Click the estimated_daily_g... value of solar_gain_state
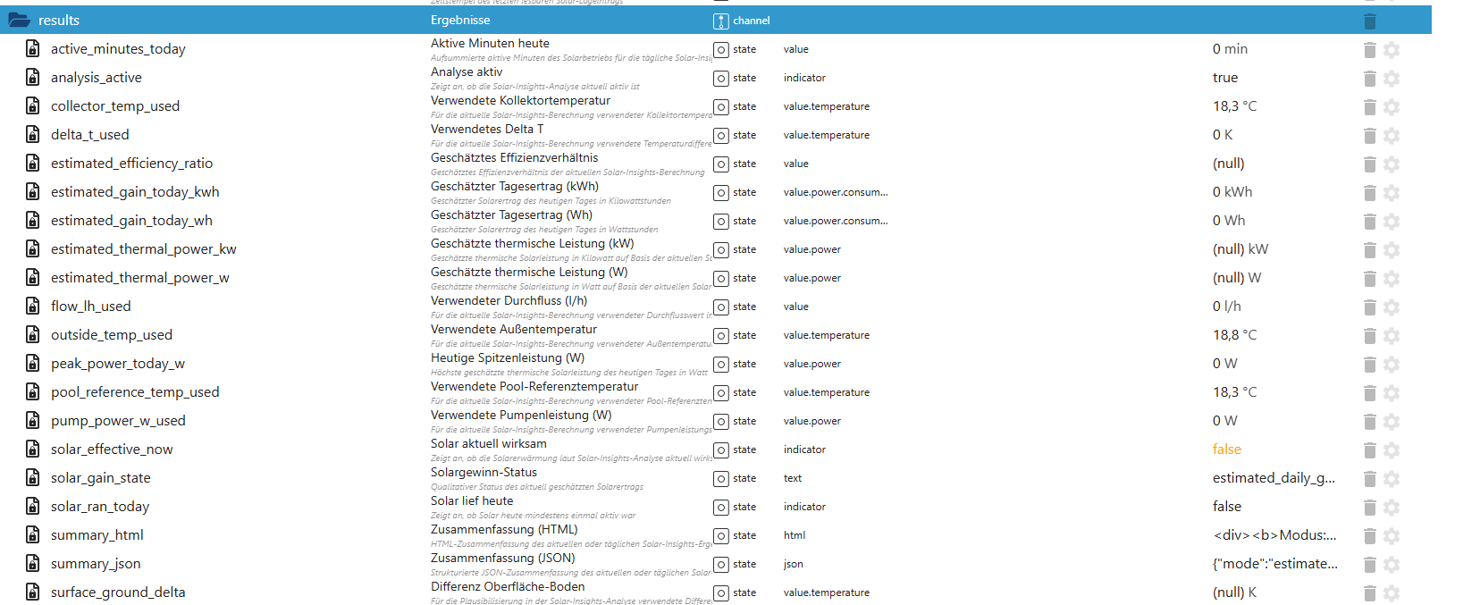 coord(1274,478)
